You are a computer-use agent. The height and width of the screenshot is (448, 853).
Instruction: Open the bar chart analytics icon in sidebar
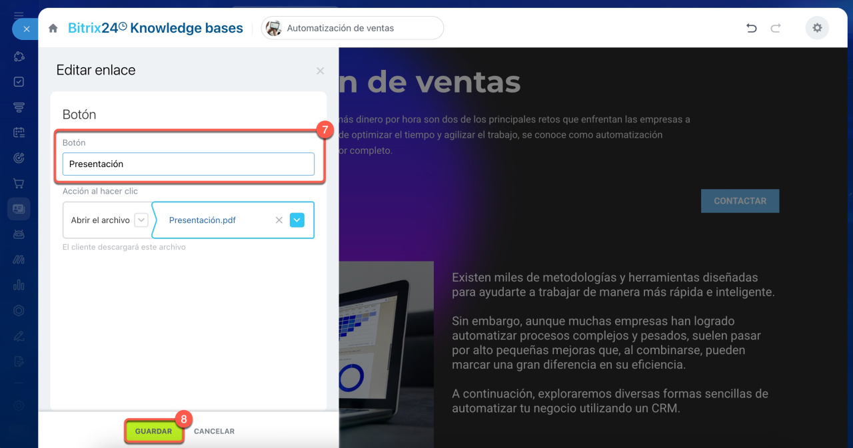[19, 285]
